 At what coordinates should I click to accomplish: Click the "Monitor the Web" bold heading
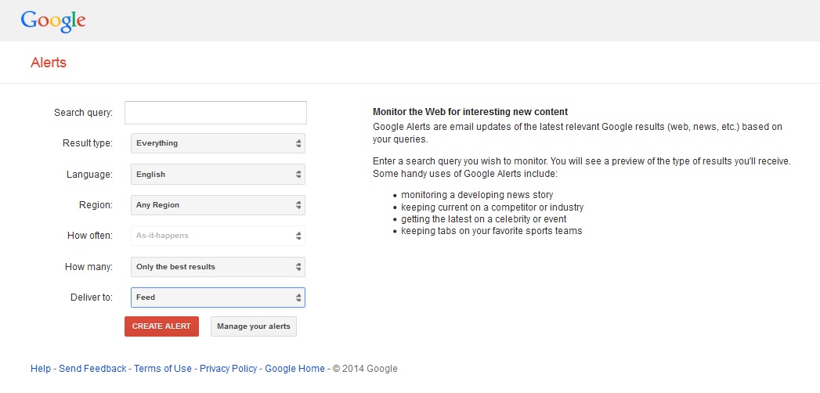click(470, 112)
